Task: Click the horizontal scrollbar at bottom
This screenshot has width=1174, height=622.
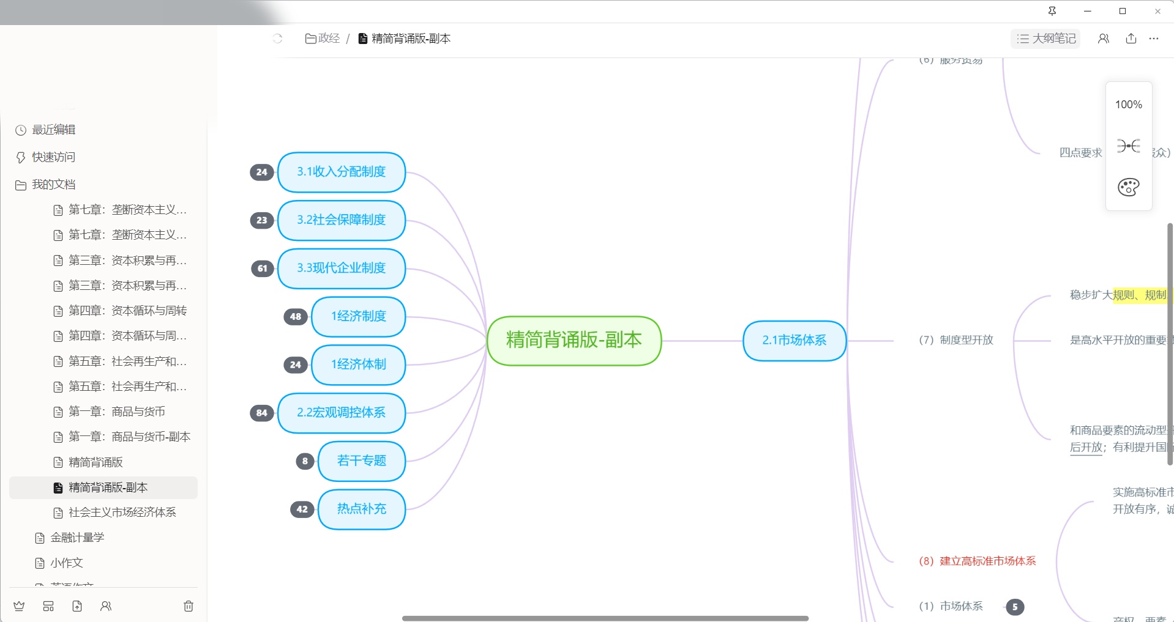Action: pyautogui.click(x=605, y=618)
